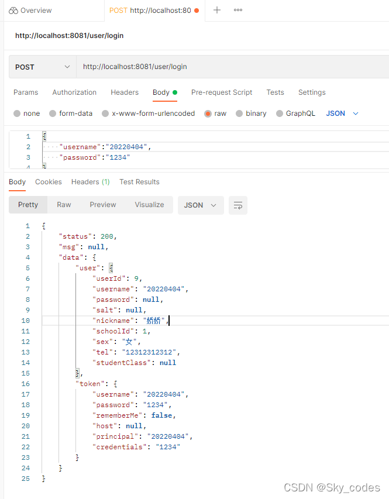
Task: Open the request Headers tab
Action: point(125,92)
